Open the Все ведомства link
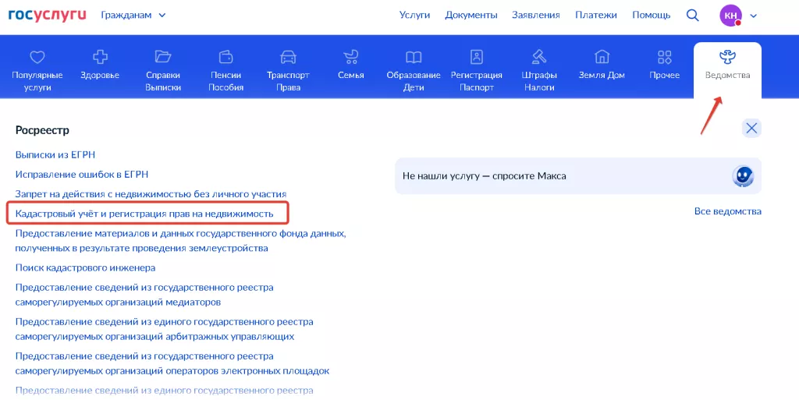 (x=728, y=211)
